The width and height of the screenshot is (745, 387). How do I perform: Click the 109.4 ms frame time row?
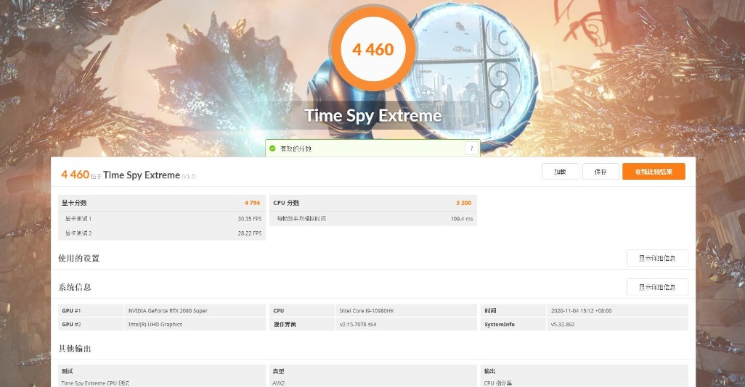(x=373, y=219)
